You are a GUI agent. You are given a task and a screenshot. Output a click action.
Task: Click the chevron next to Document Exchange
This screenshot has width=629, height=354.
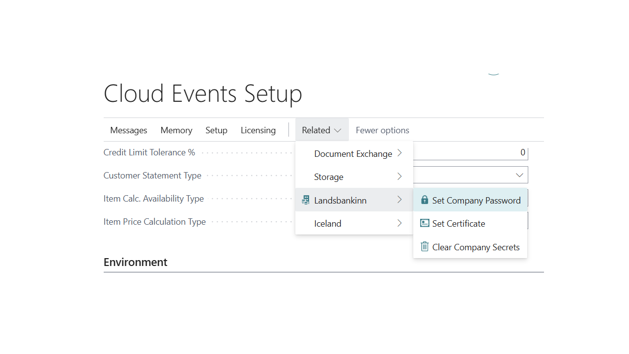[400, 153]
